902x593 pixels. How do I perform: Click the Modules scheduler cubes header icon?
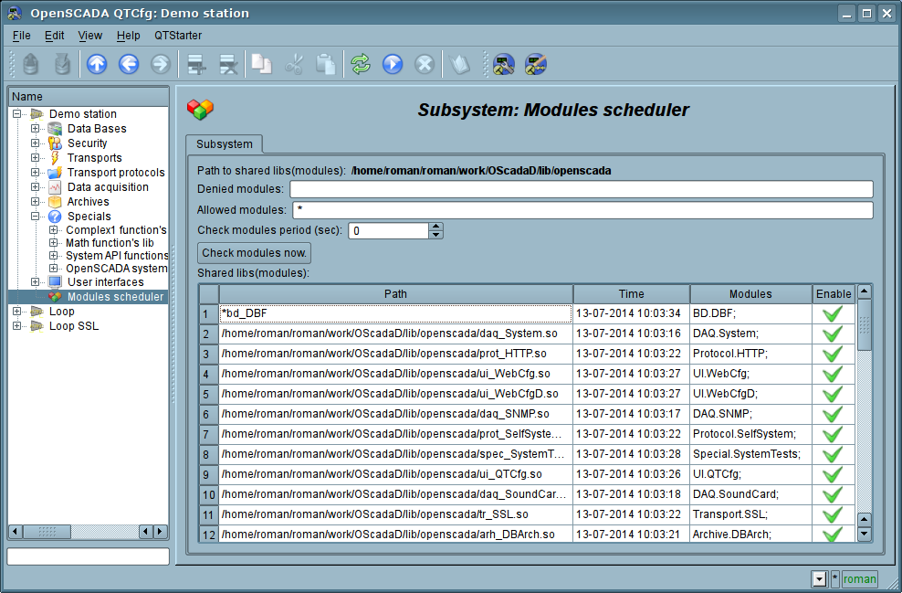coord(200,110)
